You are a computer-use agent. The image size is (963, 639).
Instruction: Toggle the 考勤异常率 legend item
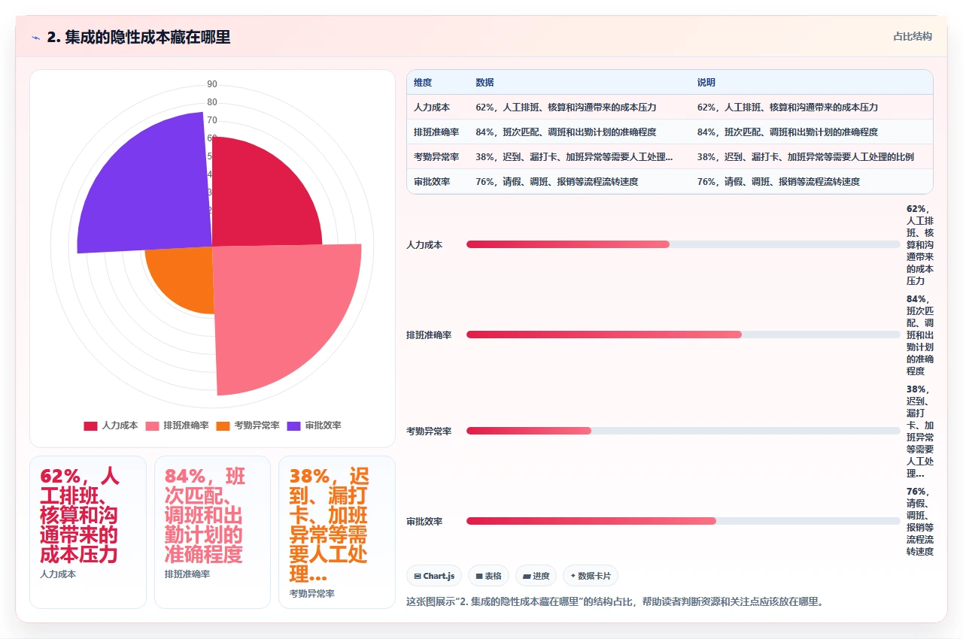click(248, 425)
